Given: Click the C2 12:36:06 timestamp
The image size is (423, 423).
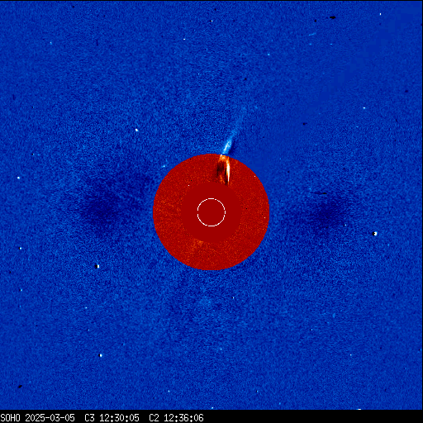Looking at the screenshot, I should click(176, 418).
